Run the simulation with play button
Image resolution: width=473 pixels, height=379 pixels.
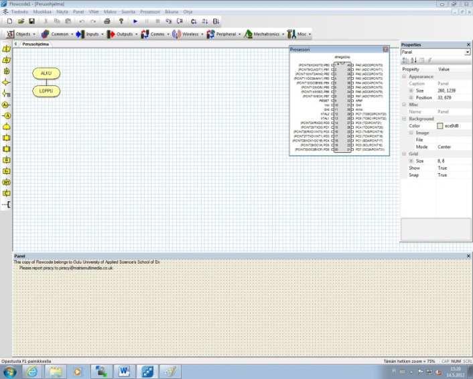[135, 21]
